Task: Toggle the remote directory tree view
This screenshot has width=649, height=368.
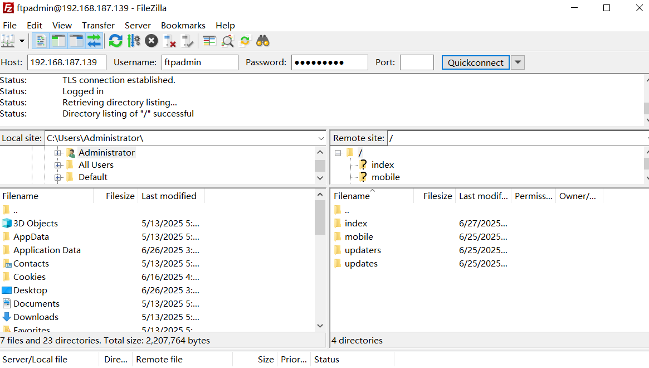Action: pos(76,41)
